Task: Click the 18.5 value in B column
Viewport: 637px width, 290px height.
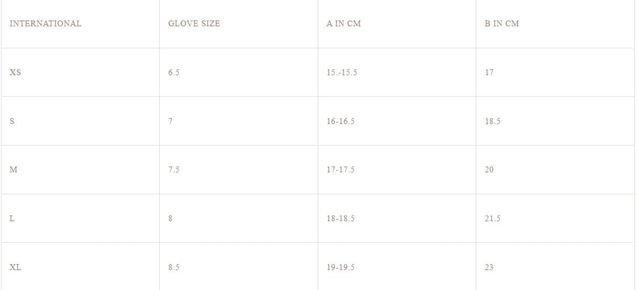Action: [x=492, y=121]
